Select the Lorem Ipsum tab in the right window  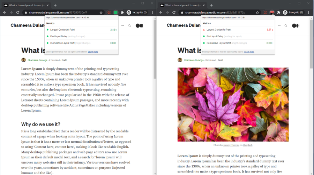[x=182, y=6]
